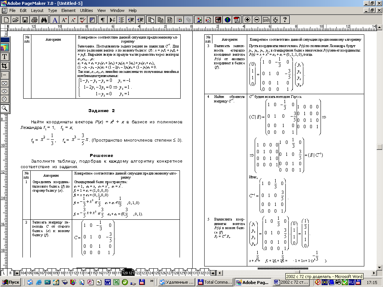383x287 pixels.
Task: Click the Decrease Indent icon
Action: pyautogui.click(x=131, y=20)
